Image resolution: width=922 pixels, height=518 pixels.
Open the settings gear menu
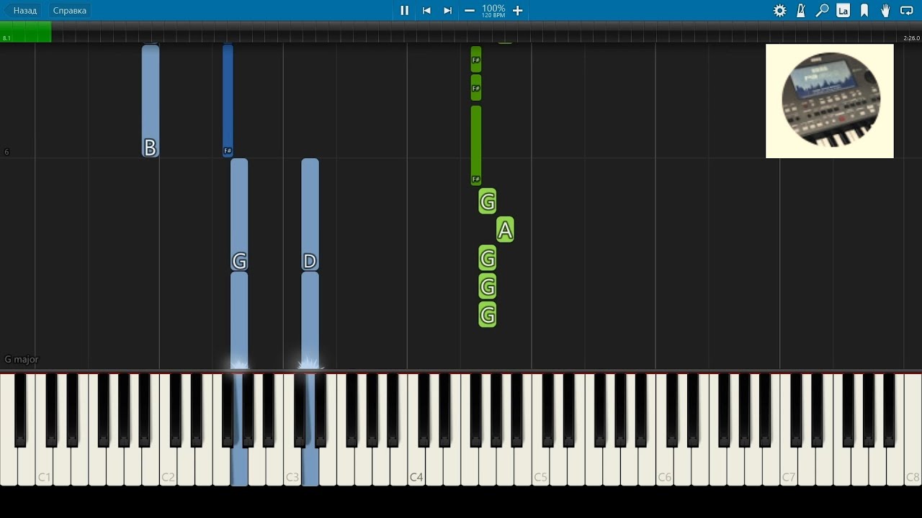coord(779,11)
